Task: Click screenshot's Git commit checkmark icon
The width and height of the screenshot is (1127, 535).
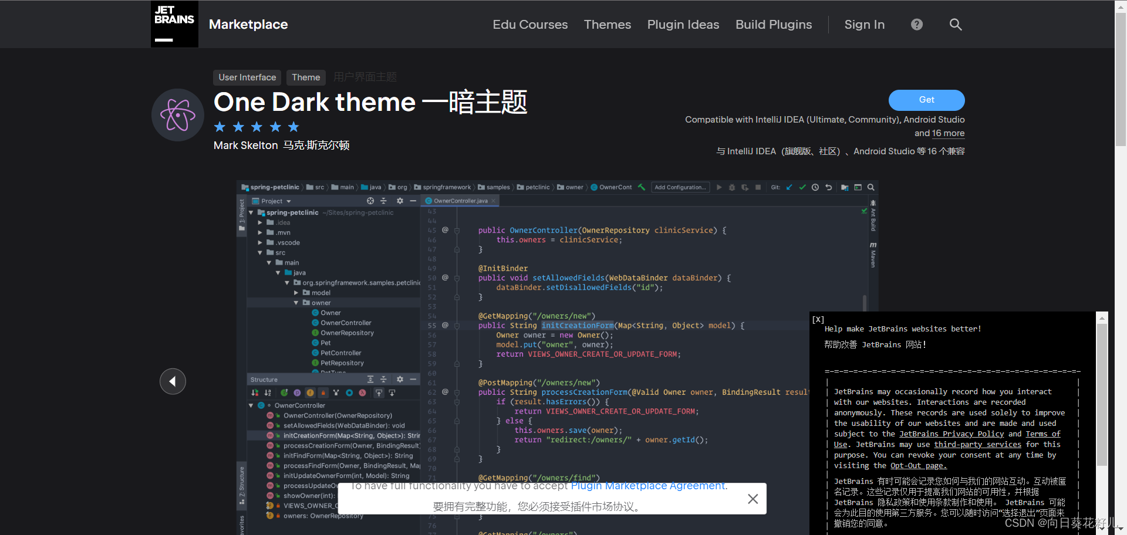Action: pyautogui.click(x=802, y=188)
